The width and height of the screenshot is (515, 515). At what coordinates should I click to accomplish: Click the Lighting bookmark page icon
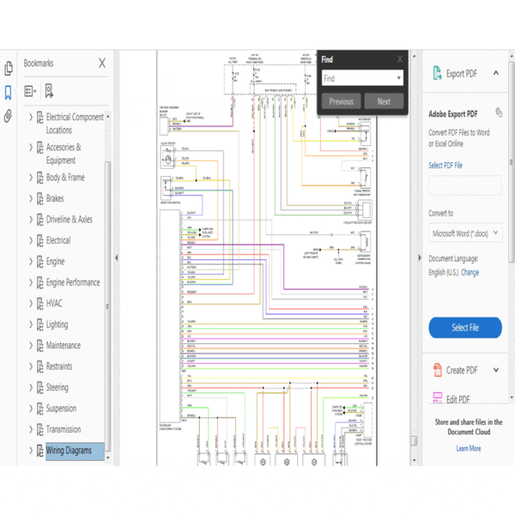[39, 324]
